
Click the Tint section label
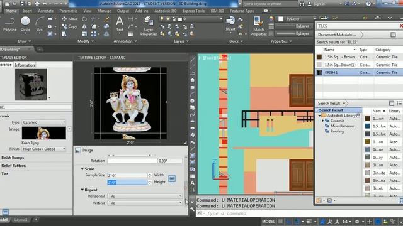(x=5, y=173)
